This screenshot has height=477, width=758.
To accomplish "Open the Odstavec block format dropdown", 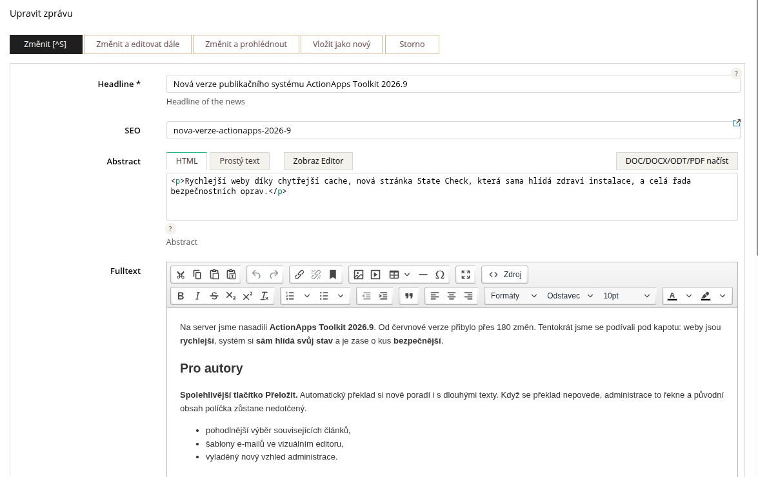I will pyautogui.click(x=570, y=296).
